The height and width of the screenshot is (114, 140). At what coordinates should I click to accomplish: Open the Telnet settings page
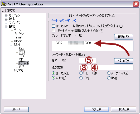(x=18, y=37)
